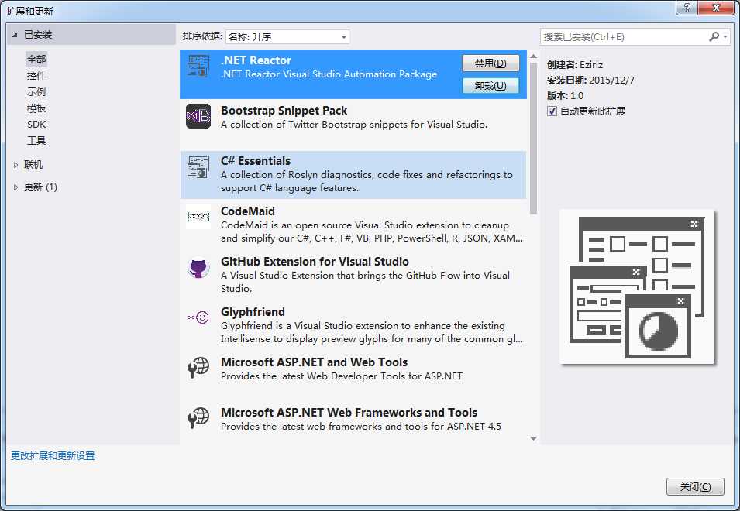The image size is (740, 511).
Task: Toggle the 自动更新此扩展 checkbox
Action: coord(552,111)
